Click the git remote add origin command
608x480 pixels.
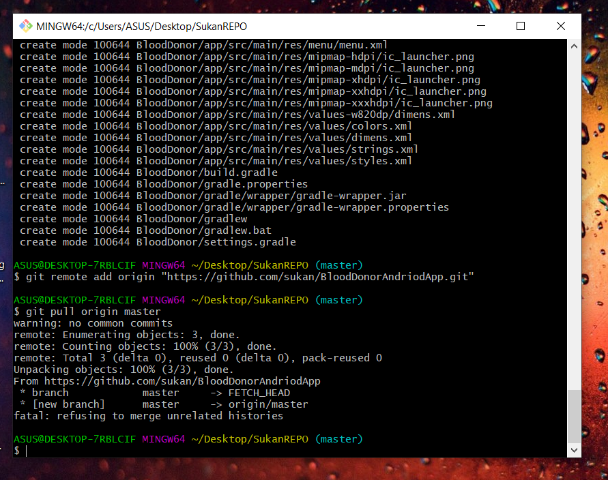pos(244,277)
